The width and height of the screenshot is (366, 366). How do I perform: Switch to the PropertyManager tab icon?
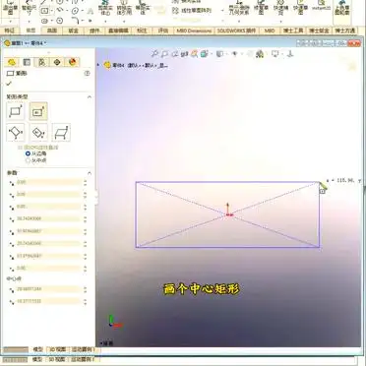coord(28,62)
